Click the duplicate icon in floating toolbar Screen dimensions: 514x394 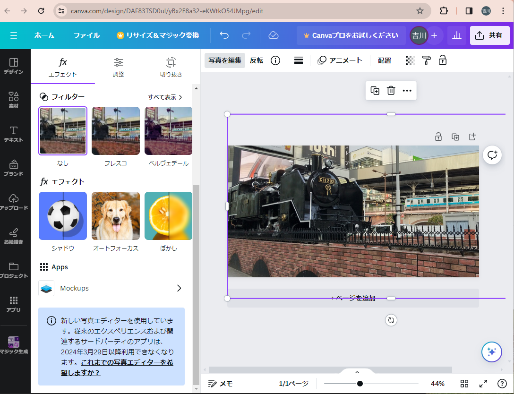point(375,91)
